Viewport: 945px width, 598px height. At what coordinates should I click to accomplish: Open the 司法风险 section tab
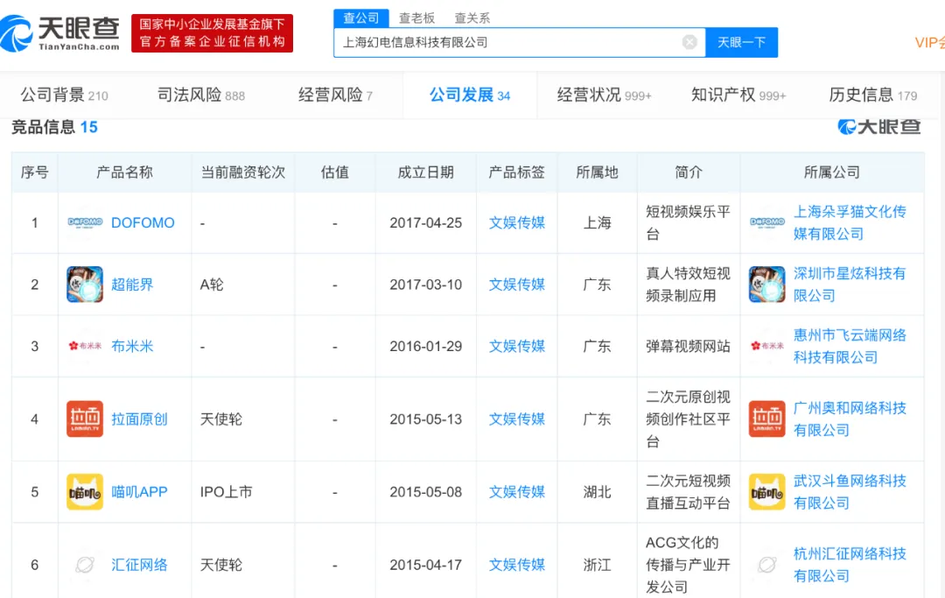(200, 95)
